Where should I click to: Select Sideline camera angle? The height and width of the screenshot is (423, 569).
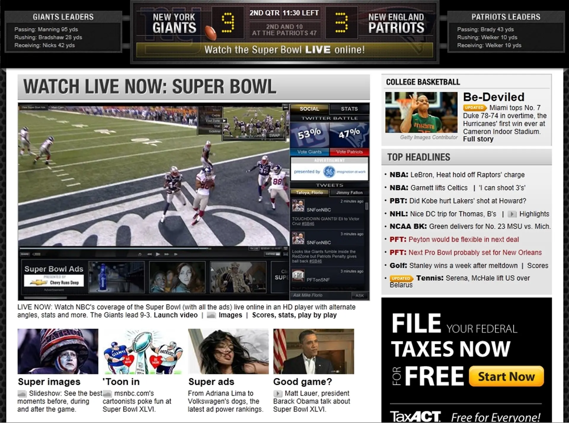215,131
